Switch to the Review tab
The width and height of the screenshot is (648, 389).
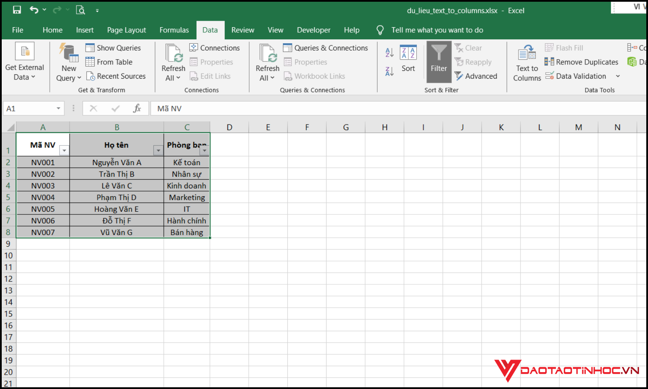(243, 30)
